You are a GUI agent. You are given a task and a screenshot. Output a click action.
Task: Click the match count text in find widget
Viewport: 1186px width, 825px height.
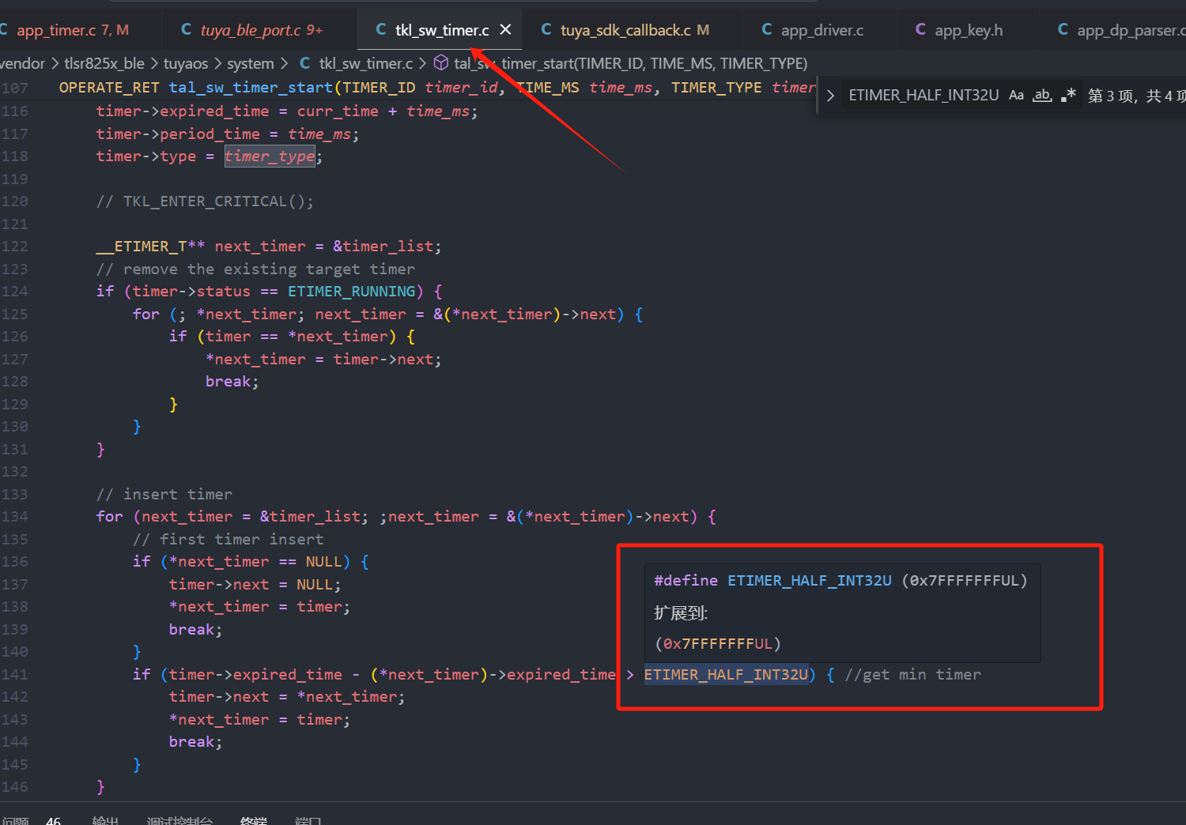click(1136, 96)
